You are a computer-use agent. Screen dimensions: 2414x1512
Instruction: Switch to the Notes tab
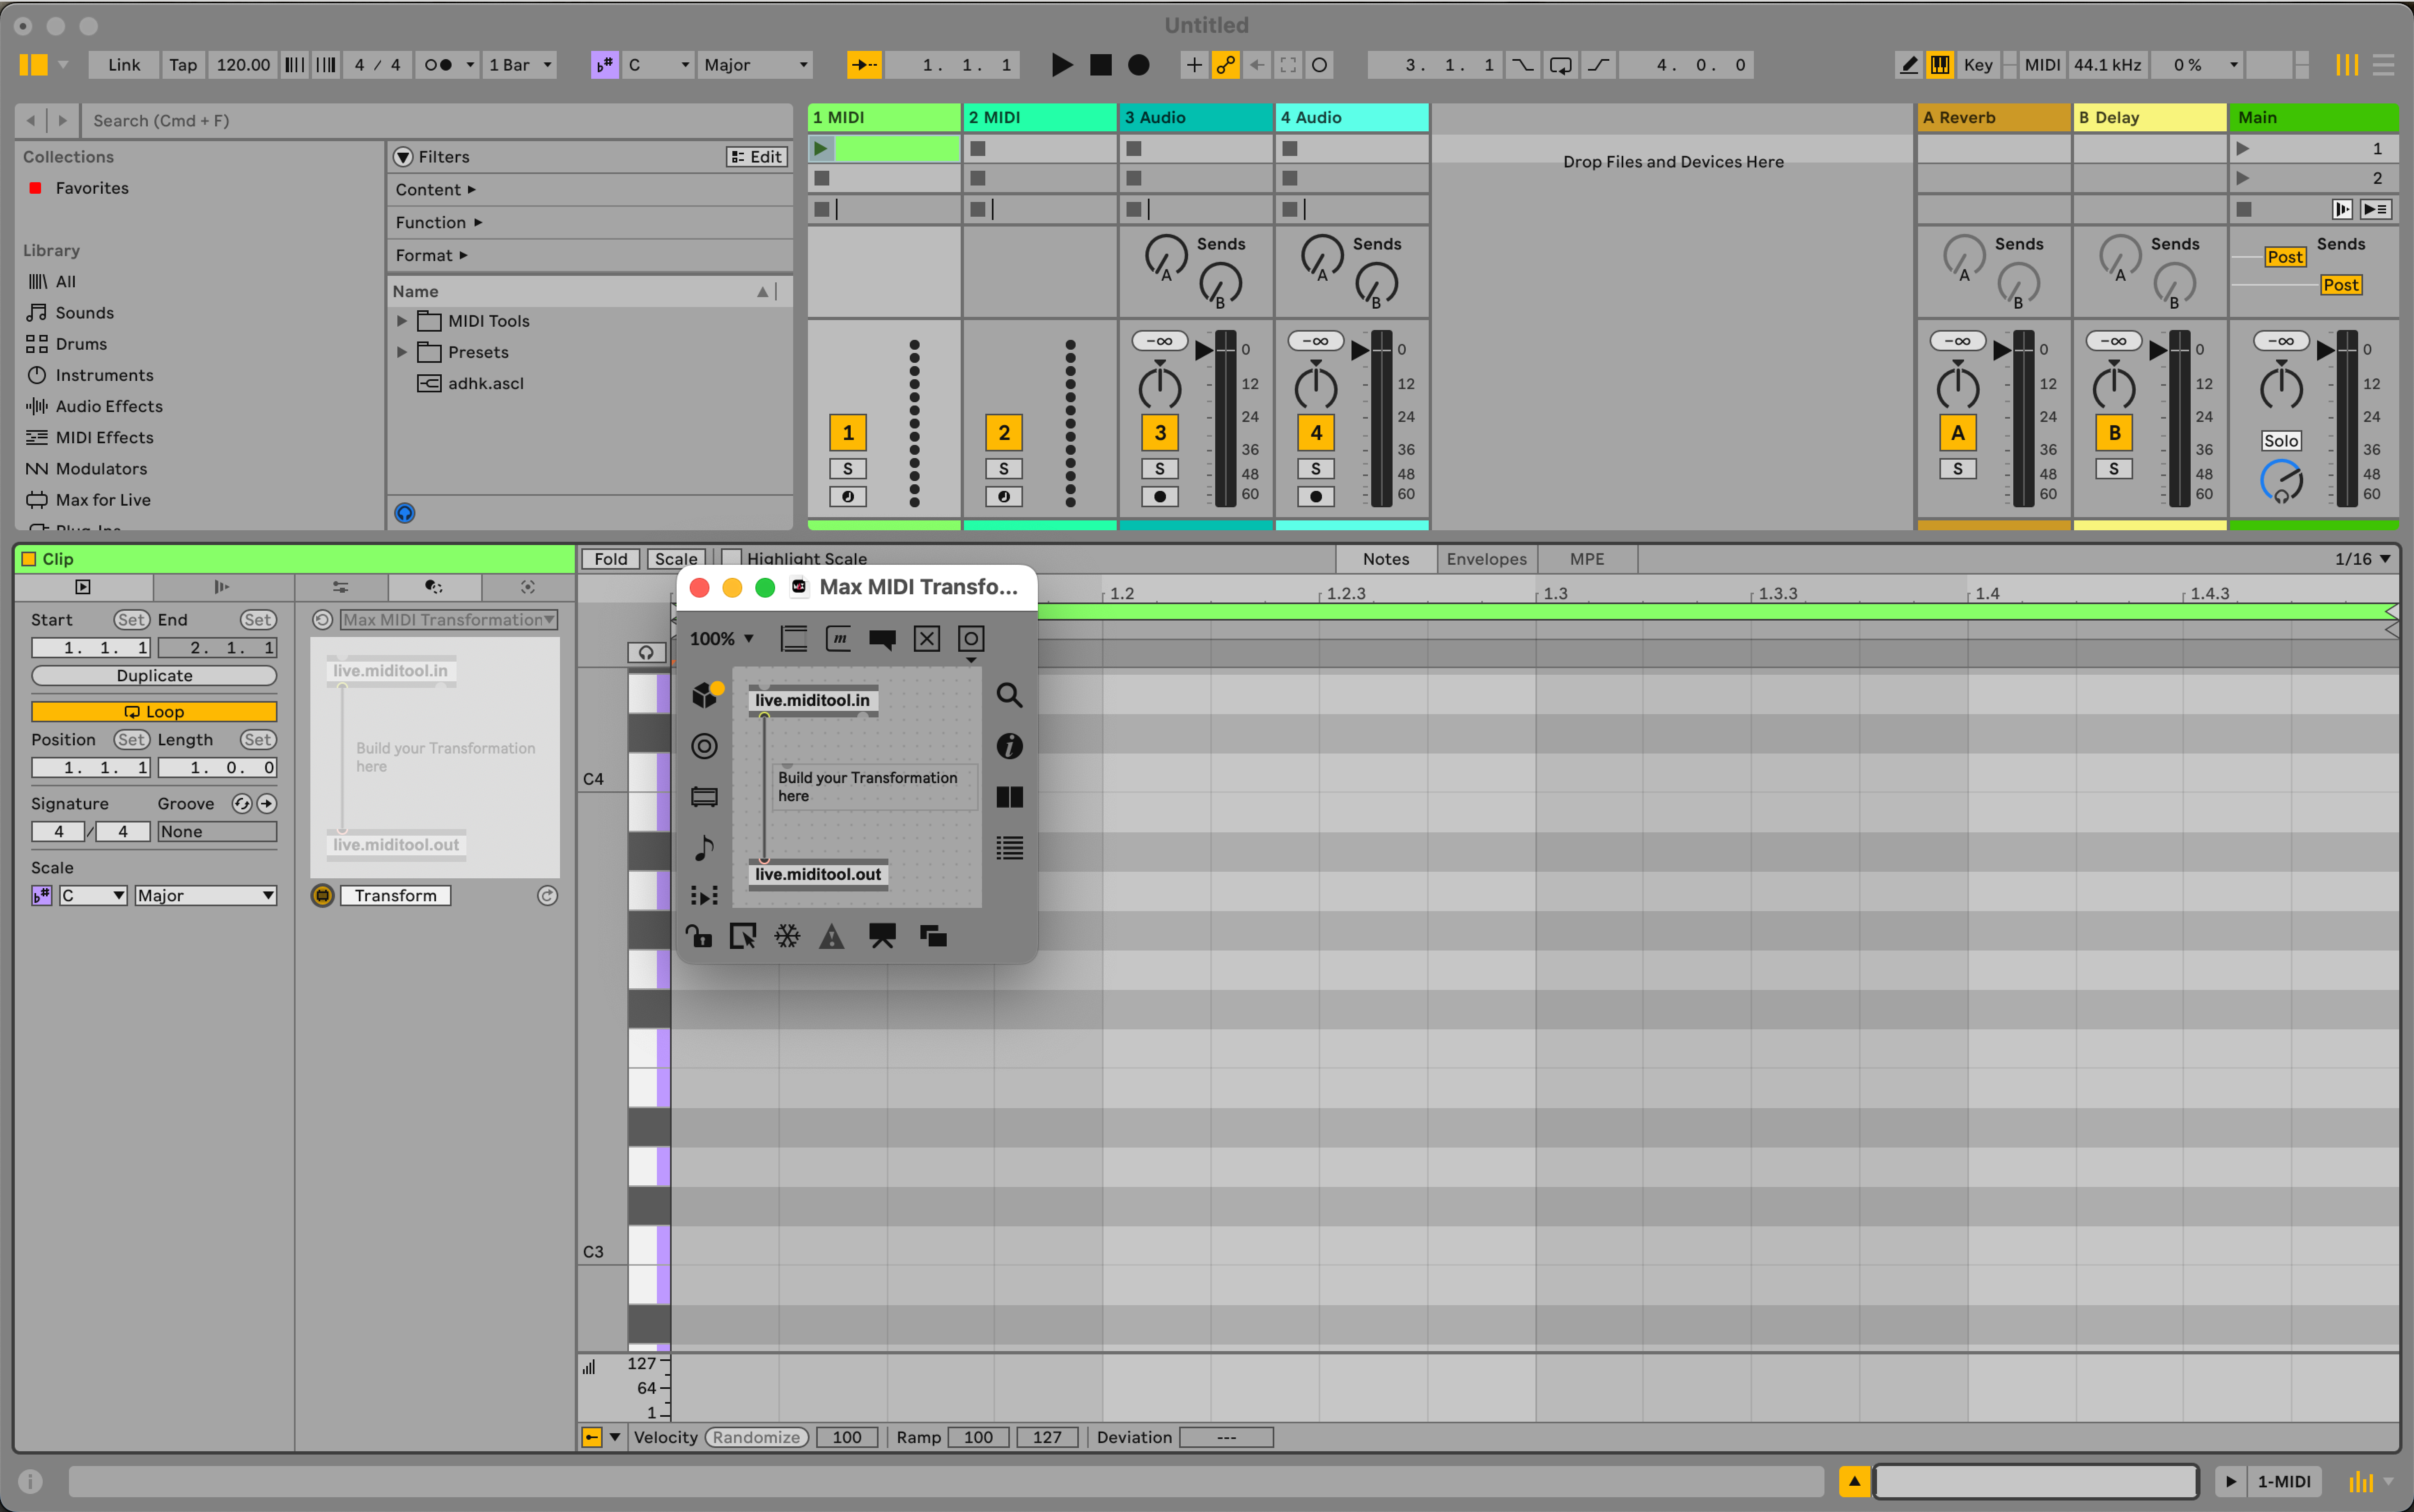(1385, 559)
